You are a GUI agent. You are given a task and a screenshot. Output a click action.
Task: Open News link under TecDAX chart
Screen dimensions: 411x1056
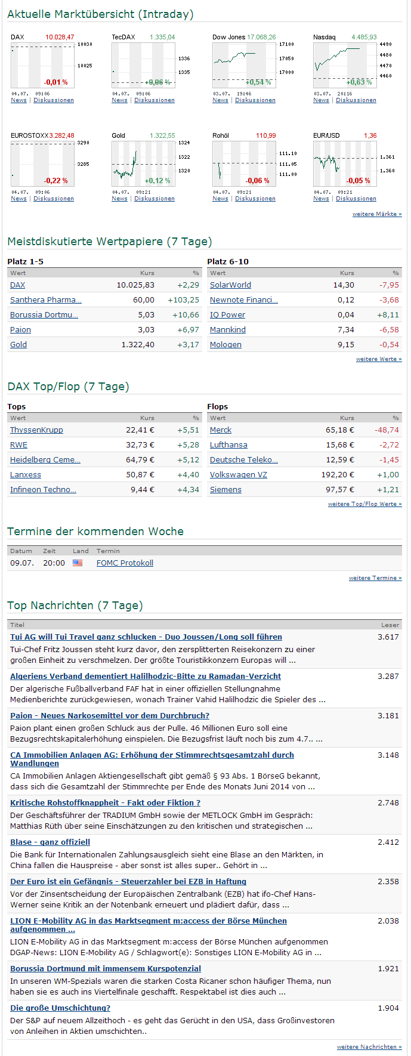click(x=119, y=100)
